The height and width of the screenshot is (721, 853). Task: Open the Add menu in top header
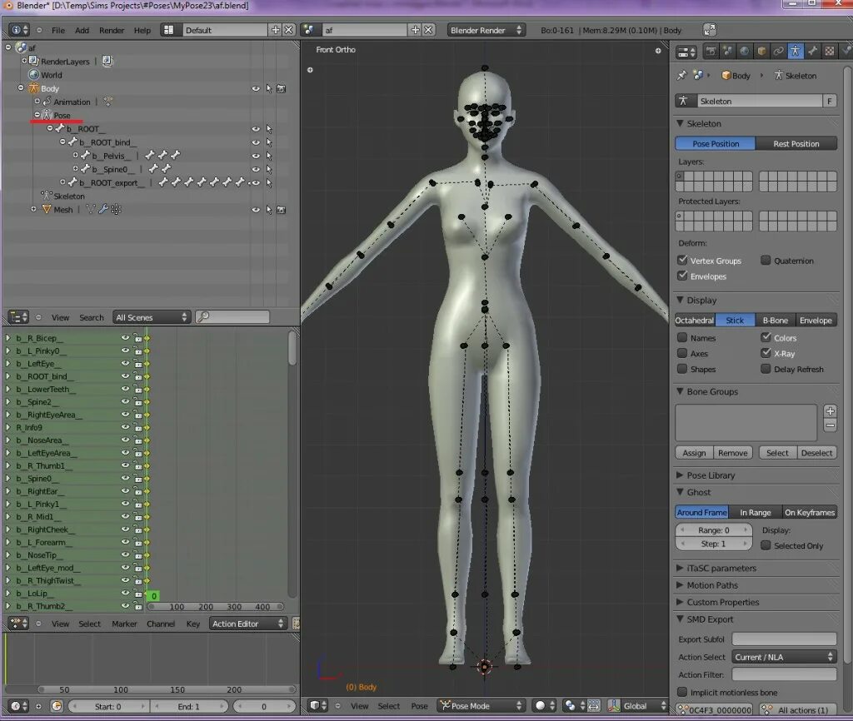coord(82,30)
